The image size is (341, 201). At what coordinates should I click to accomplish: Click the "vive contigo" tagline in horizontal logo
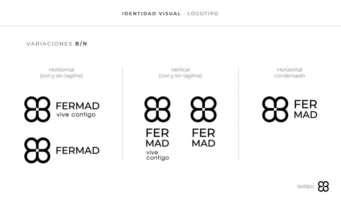76,115
